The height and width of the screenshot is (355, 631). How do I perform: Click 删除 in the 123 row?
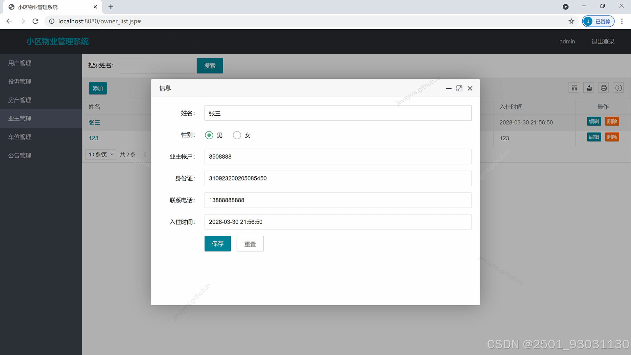pyautogui.click(x=612, y=137)
